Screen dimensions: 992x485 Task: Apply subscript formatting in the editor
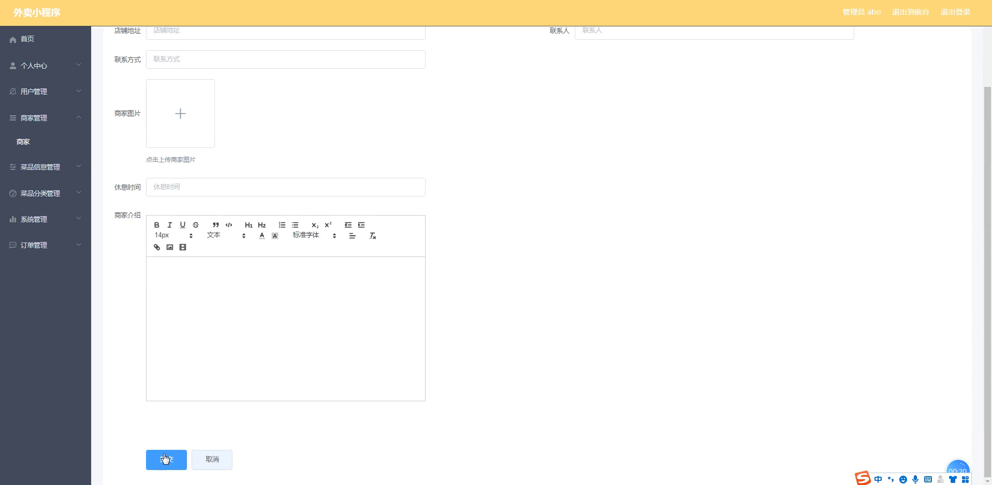point(315,225)
